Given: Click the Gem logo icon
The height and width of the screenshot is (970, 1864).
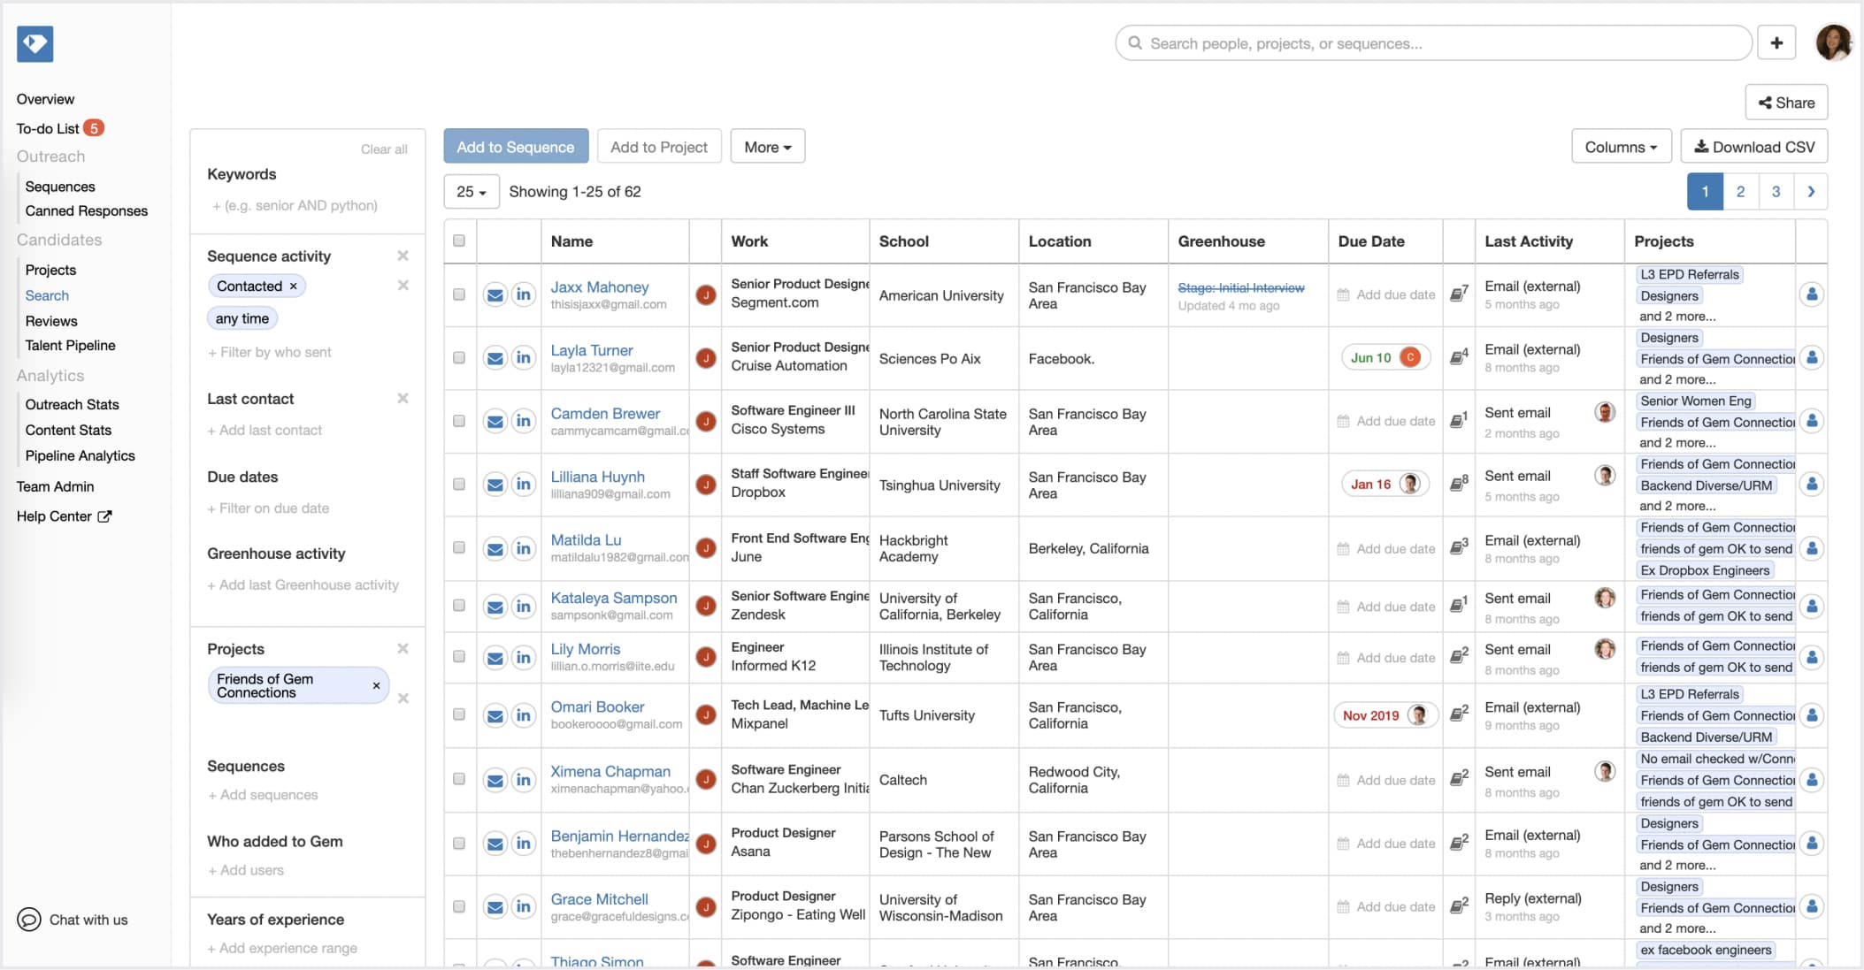Looking at the screenshot, I should tap(35, 43).
